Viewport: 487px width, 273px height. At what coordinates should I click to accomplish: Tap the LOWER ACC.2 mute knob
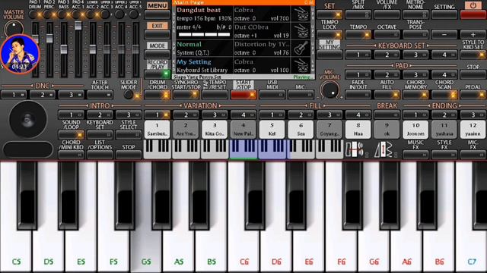(x=91, y=14)
